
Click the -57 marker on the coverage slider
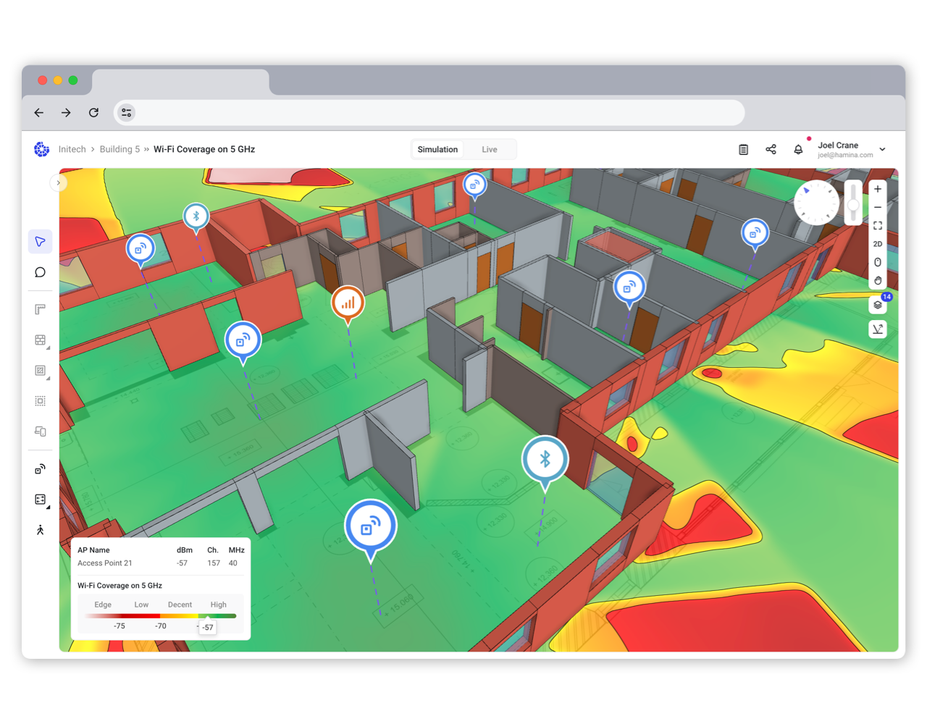pyautogui.click(x=208, y=627)
